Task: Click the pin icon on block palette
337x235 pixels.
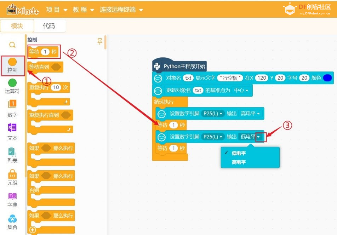Action: tap(100, 41)
